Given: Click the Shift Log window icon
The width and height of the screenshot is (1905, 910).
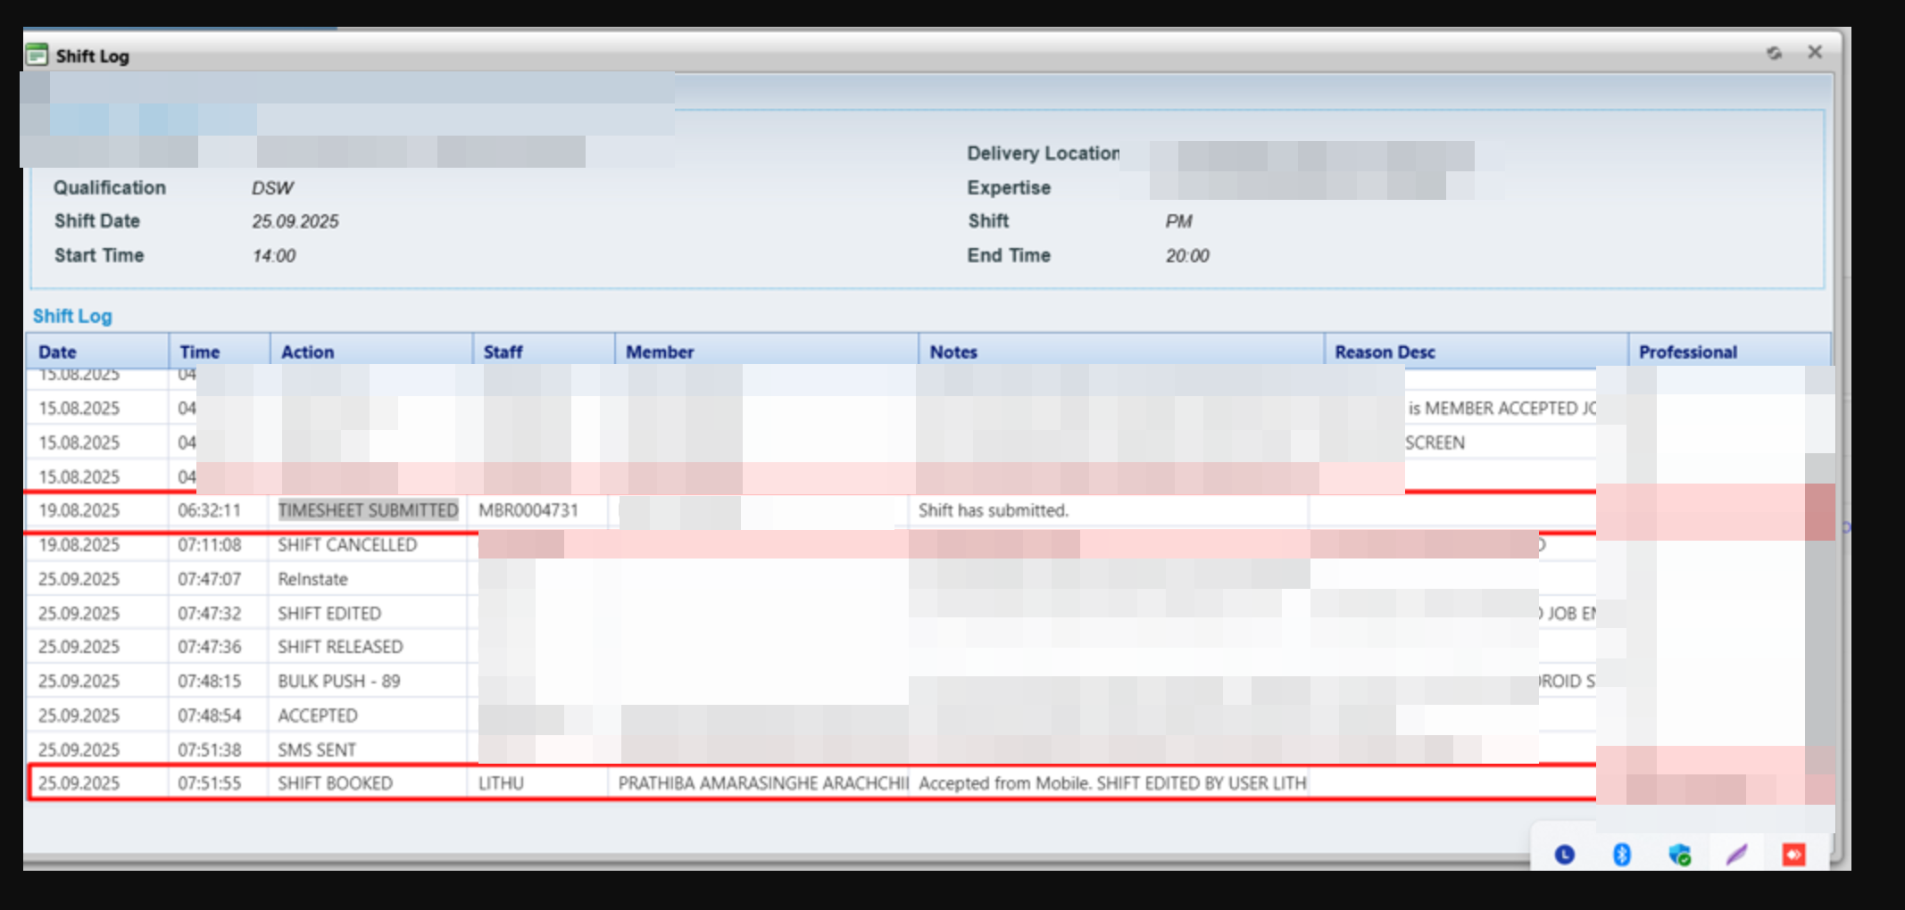Looking at the screenshot, I should pos(37,54).
